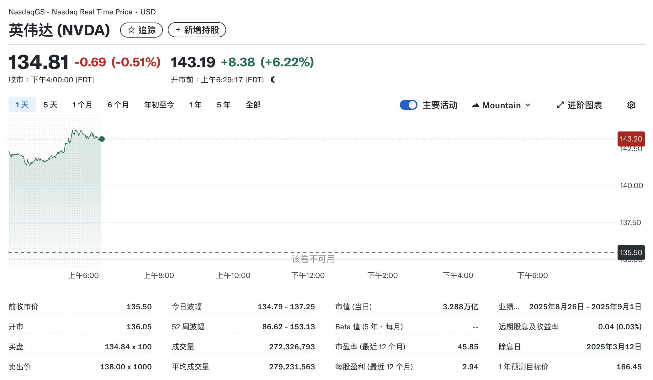Screen dimensions: 653x380
Task: Click the plus icon on the 新增持股 button
Action: tap(178, 30)
